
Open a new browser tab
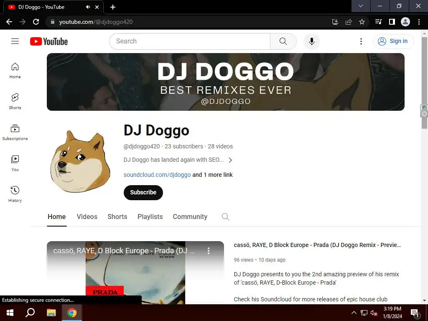(113, 7)
